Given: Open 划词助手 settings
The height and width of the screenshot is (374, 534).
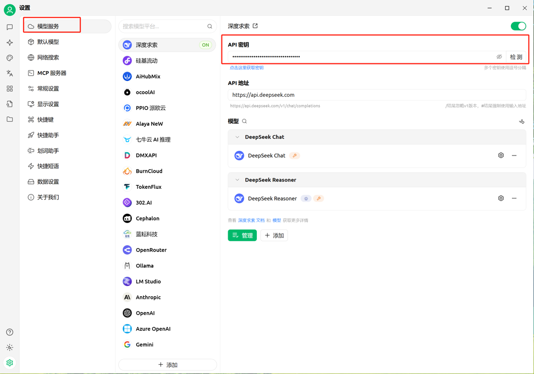Looking at the screenshot, I should (68, 150).
